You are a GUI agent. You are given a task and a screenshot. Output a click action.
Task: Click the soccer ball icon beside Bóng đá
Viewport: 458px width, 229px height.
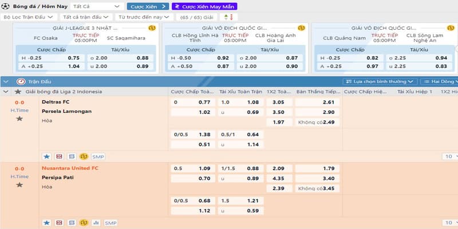pos(5,6)
